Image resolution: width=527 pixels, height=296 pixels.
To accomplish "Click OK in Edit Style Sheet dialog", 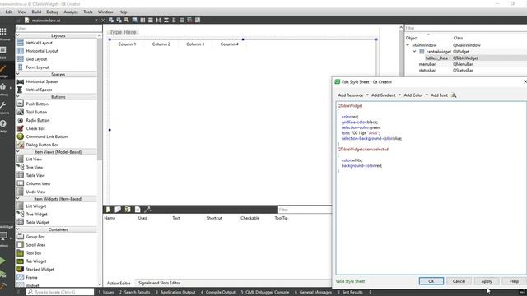I will [x=431, y=281].
